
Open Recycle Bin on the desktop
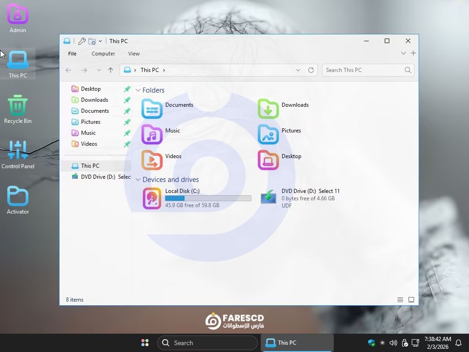tap(18, 109)
